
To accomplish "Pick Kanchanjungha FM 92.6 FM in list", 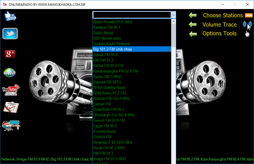I will pos(132,71).
